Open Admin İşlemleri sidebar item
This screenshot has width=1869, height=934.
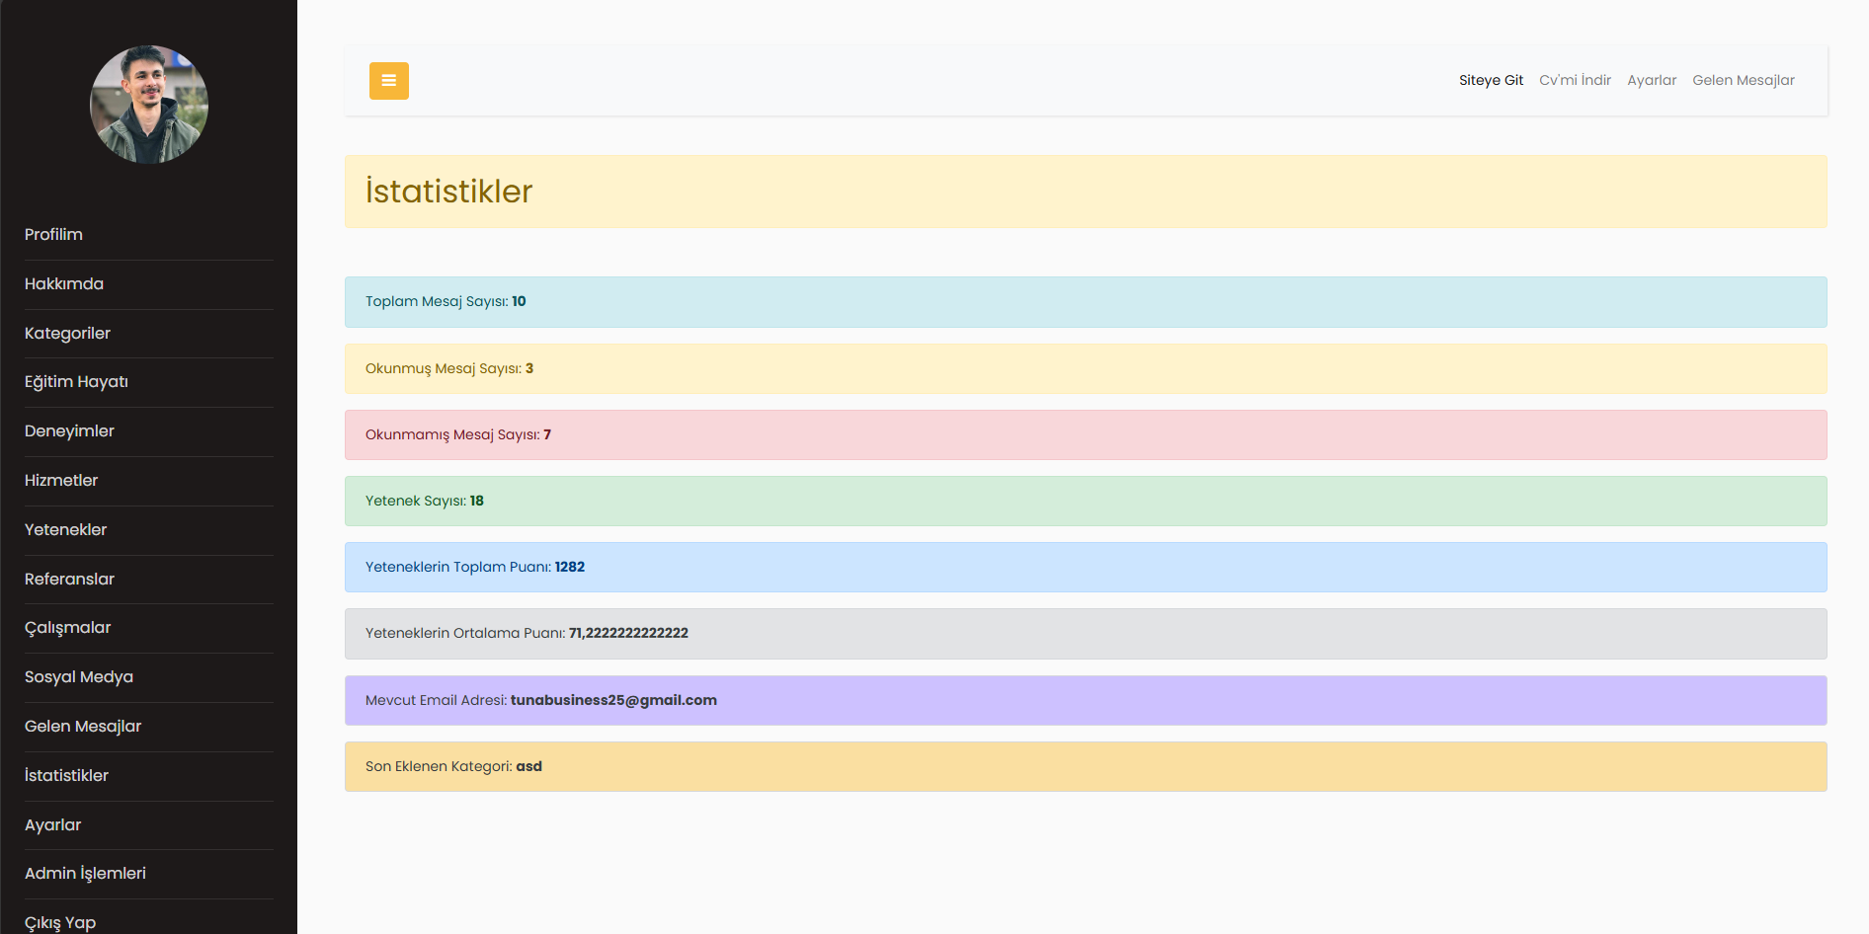(x=85, y=874)
